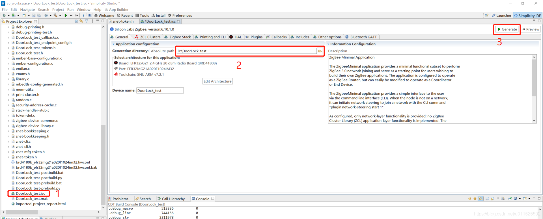Switch to the Callbacks tab
This screenshot has width=543, height=219.
276,37
